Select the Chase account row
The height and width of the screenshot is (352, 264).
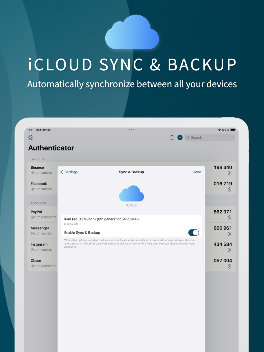pyautogui.click(x=43, y=263)
